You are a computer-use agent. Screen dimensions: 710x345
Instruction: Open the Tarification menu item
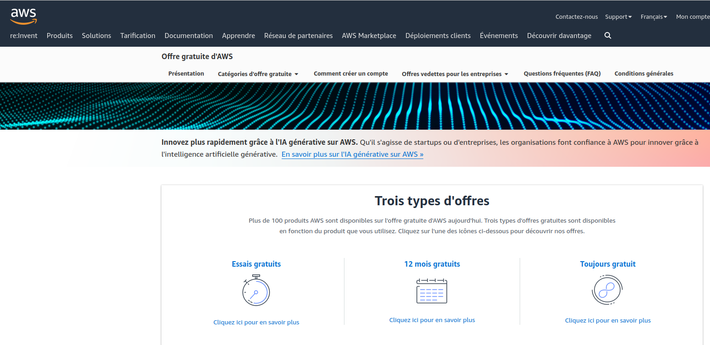point(138,36)
